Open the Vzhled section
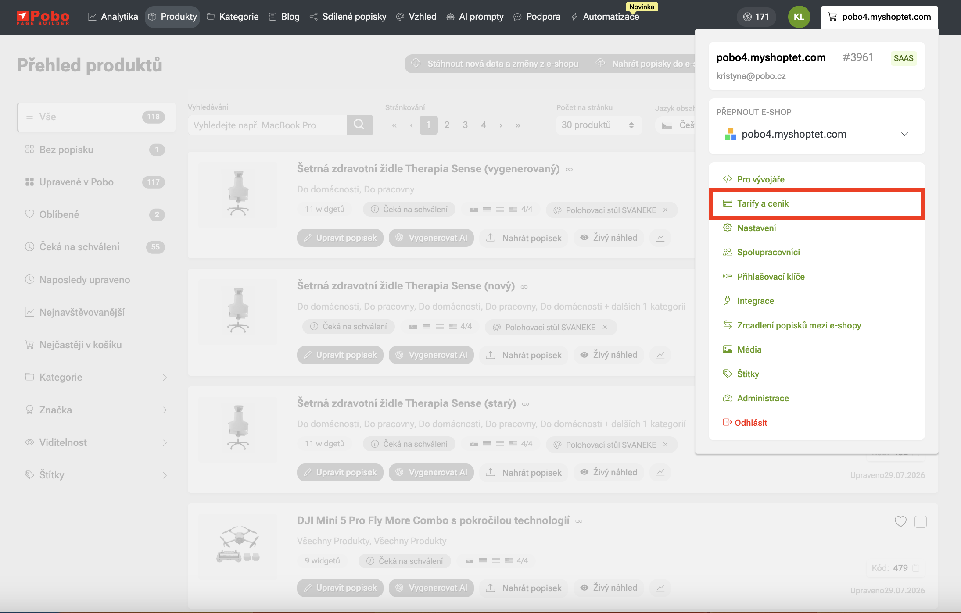The width and height of the screenshot is (961, 613). pos(416,17)
